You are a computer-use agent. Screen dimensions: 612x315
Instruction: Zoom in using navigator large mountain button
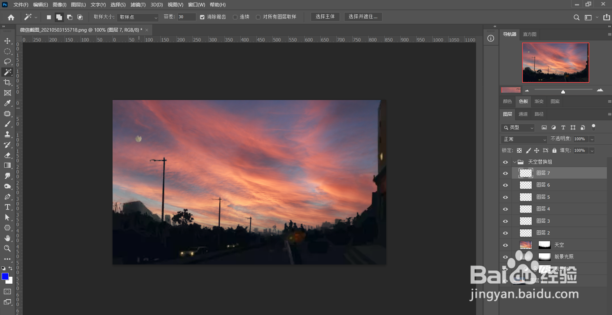tap(600, 90)
